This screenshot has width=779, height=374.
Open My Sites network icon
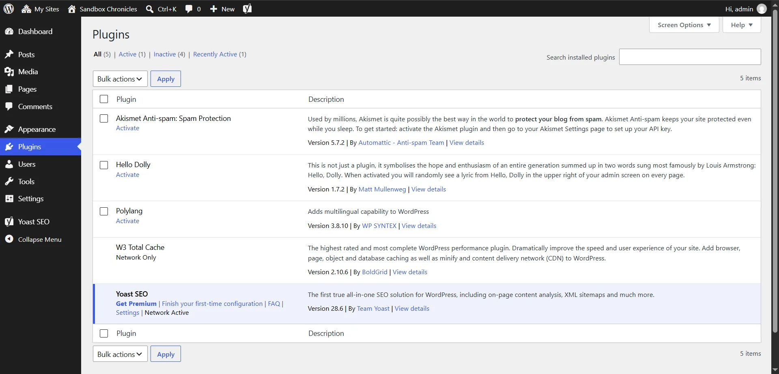pos(26,9)
